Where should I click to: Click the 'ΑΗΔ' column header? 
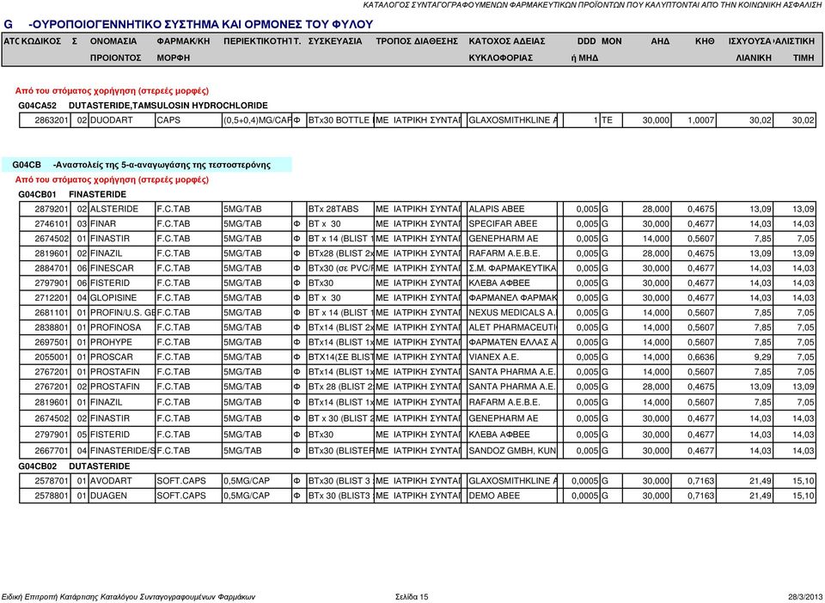pyautogui.click(x=660, y=41)
